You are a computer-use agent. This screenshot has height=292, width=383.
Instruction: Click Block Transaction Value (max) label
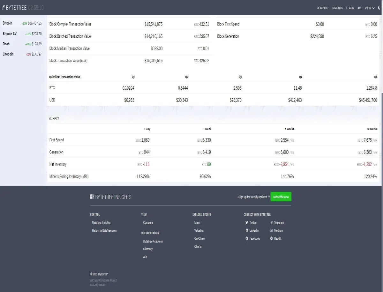point(68,61)
